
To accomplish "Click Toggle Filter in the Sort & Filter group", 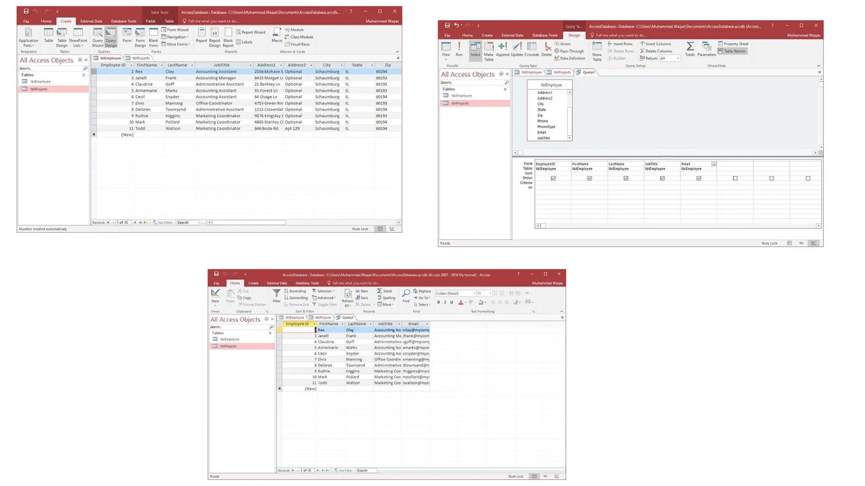I will 324,305.
